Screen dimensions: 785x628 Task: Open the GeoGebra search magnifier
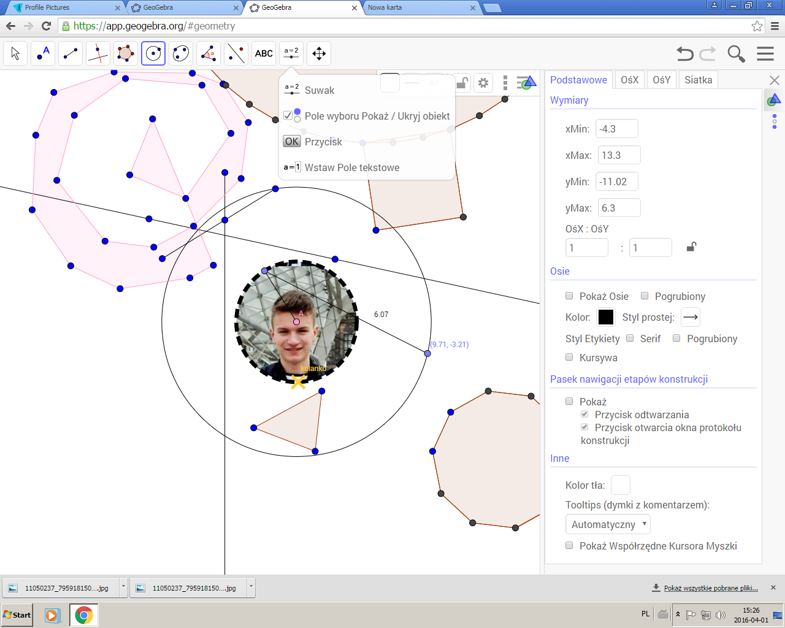click(x=736, y=54)
